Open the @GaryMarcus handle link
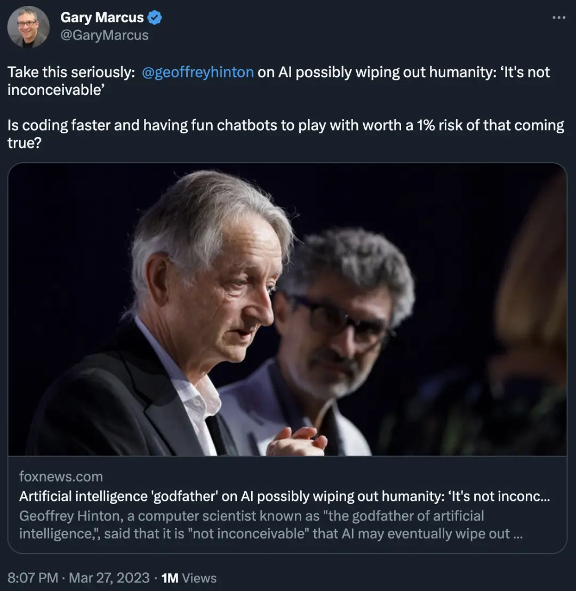576x591 pixels. 104,36
